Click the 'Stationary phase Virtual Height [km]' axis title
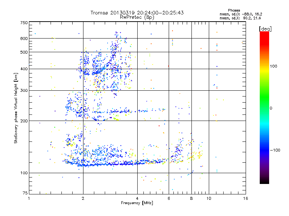Screen dimensions: 289x216 (16, 108)
